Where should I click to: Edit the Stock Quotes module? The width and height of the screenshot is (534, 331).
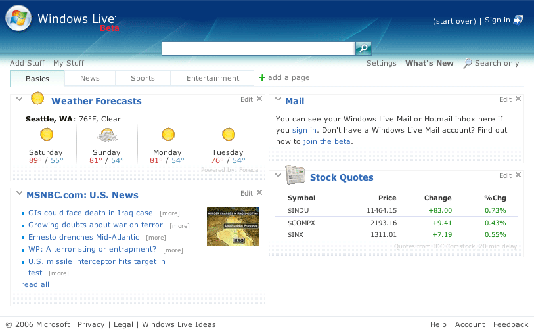505,176
